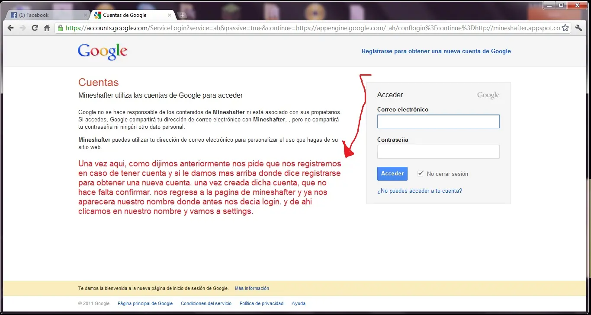Click the Ayuda footer link
This screenshot has height=315, width=591.
[x=299, y=303]
